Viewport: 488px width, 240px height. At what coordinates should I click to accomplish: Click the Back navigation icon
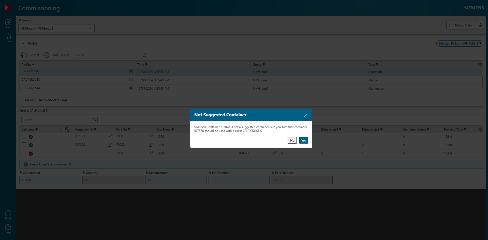8,22
